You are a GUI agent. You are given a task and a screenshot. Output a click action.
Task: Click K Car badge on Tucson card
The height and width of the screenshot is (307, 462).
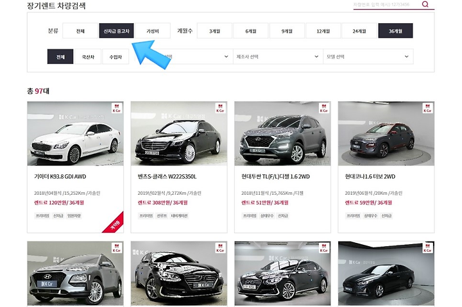pyautogui.click(x=324, y=108)
